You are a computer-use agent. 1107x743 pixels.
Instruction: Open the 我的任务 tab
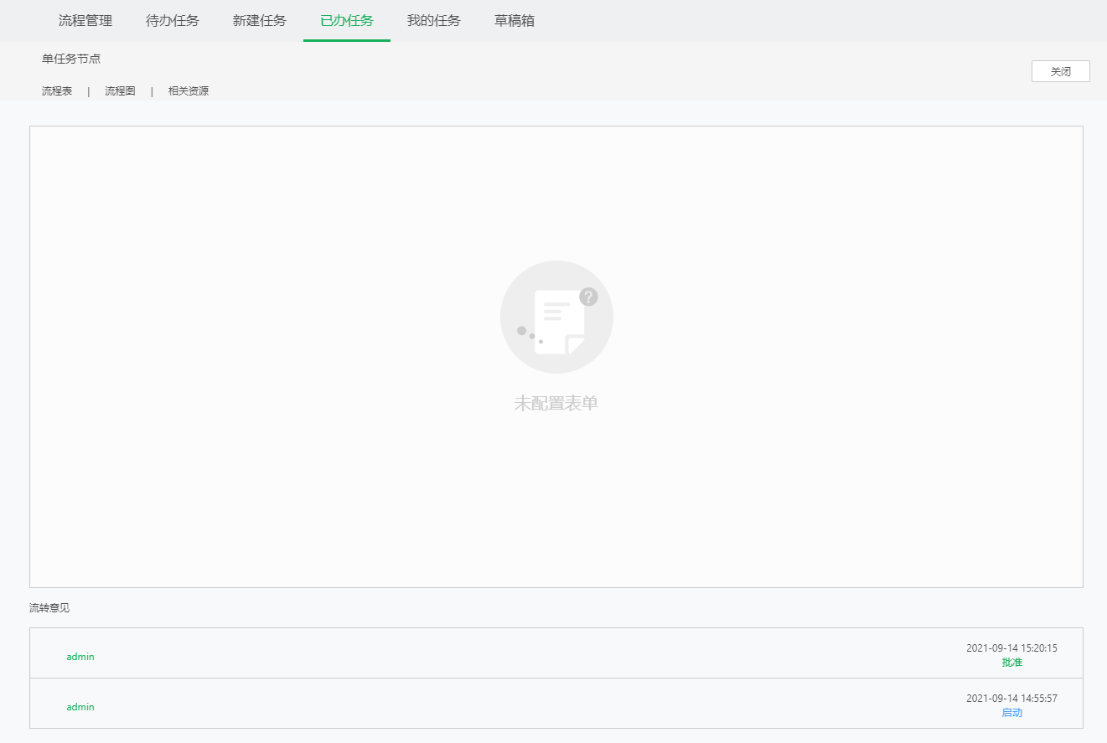[x=432, y=20]
